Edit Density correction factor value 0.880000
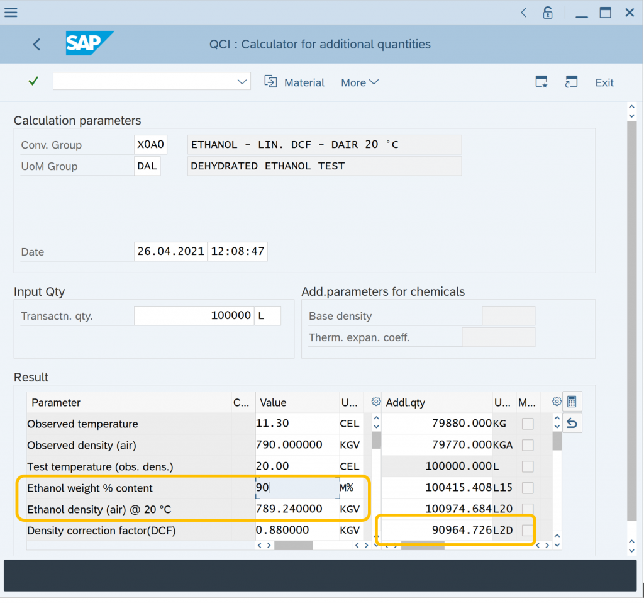Image resolution: width=644 pixels, height=603 pixels. (297, 530)
